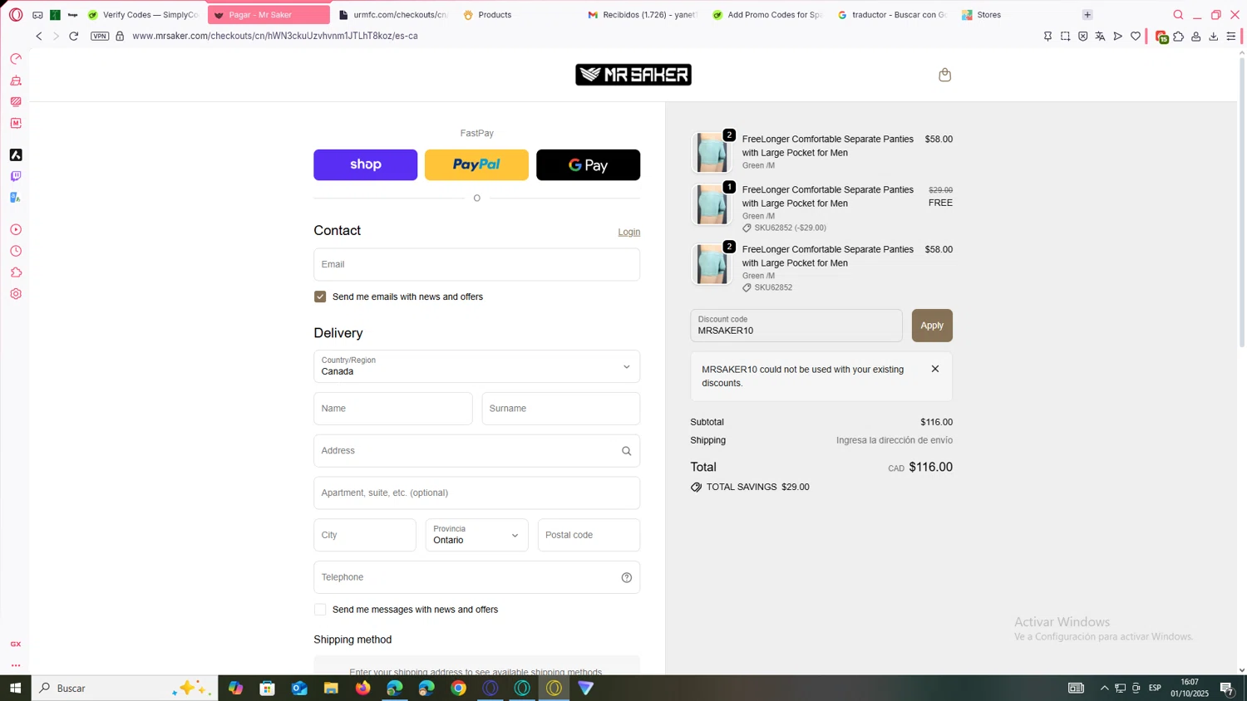Click the Postal code input field

589,535
